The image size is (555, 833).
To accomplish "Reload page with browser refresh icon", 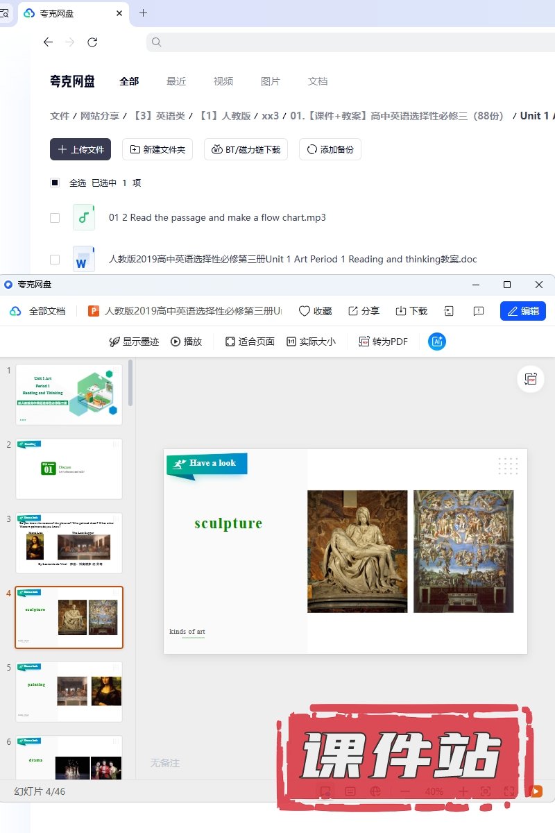I will click(92, 42).
